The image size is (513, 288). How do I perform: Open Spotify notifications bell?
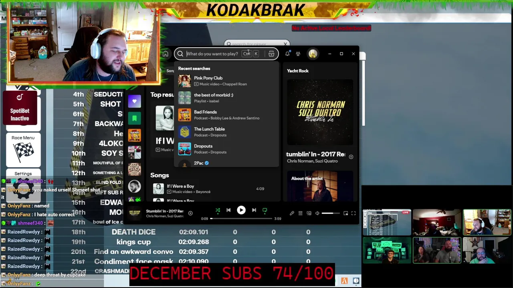[x=287, y=54]
